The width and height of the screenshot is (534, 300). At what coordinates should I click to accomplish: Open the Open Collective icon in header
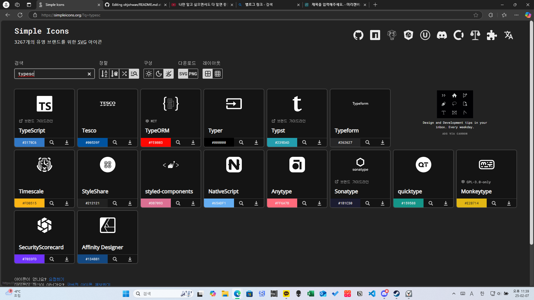[x=459, y=35]
